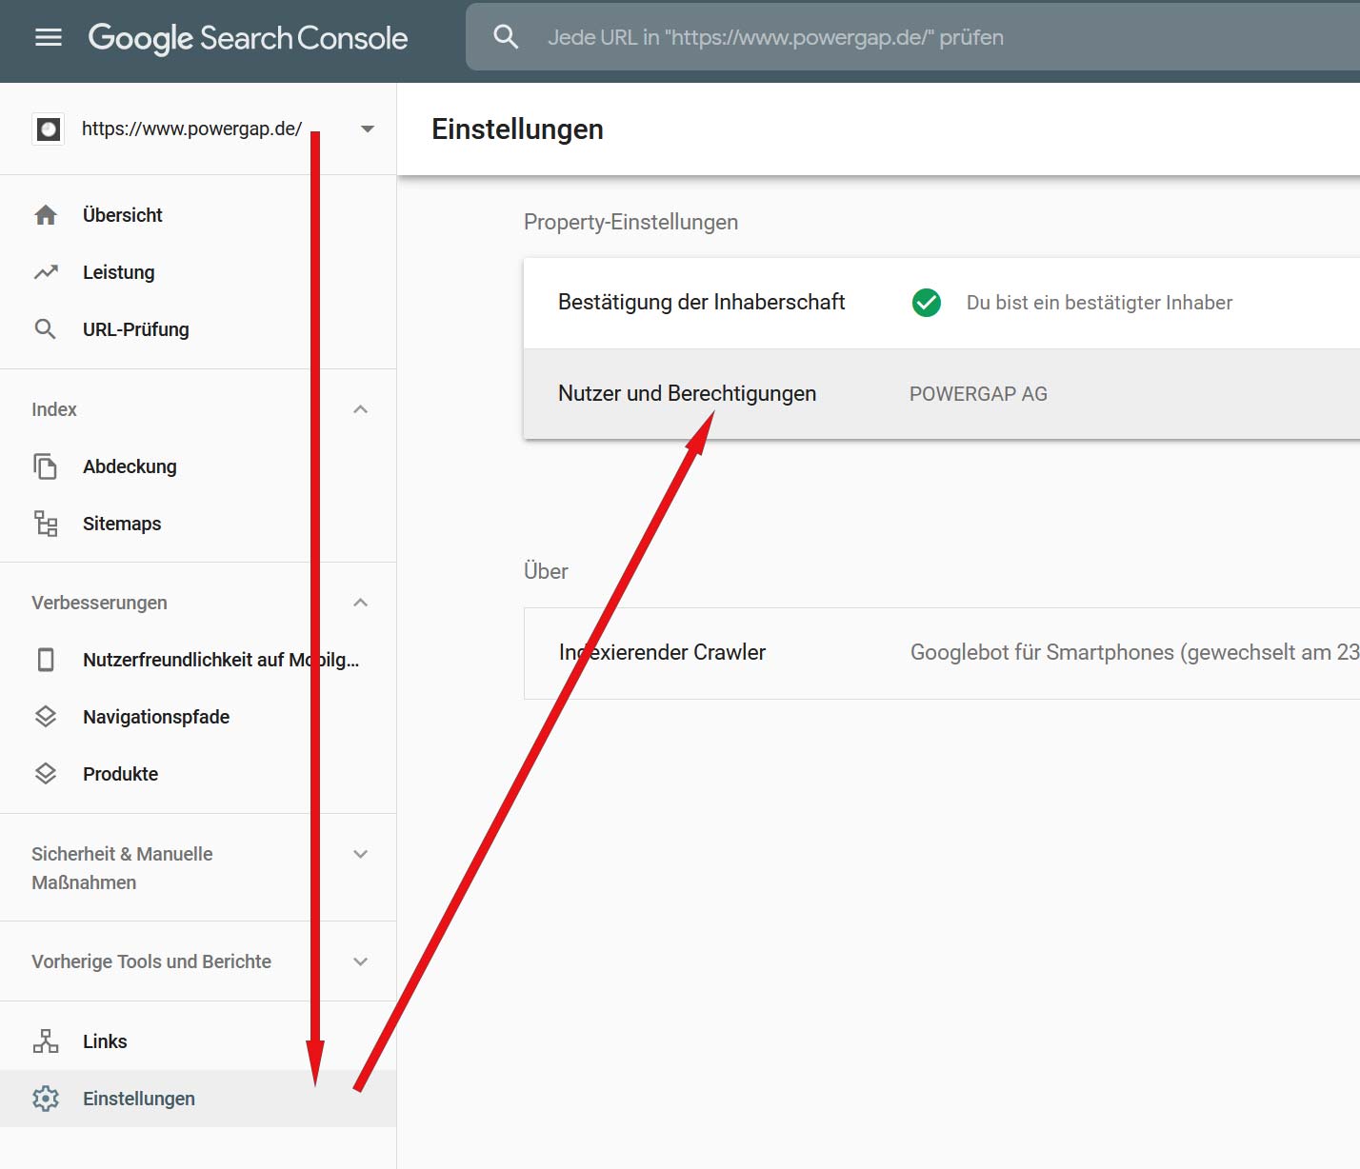Collapse the Index section

(x=361, y=409)
